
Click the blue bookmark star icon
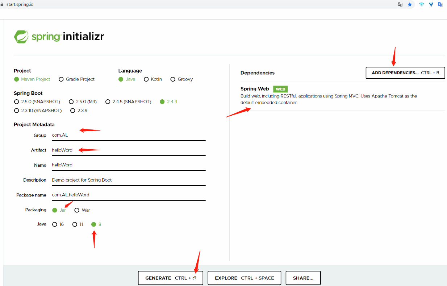[x=410, y=4]
